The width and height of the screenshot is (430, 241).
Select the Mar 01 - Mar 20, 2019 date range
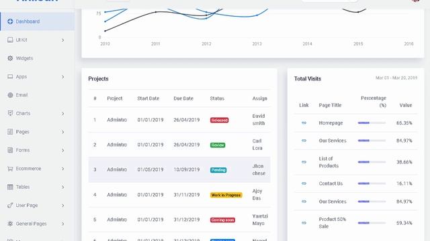point(396,78)
